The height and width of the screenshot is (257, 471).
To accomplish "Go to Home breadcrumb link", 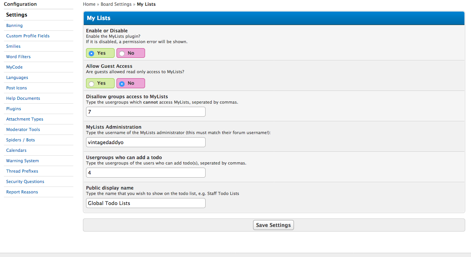I will click(89, 4).
